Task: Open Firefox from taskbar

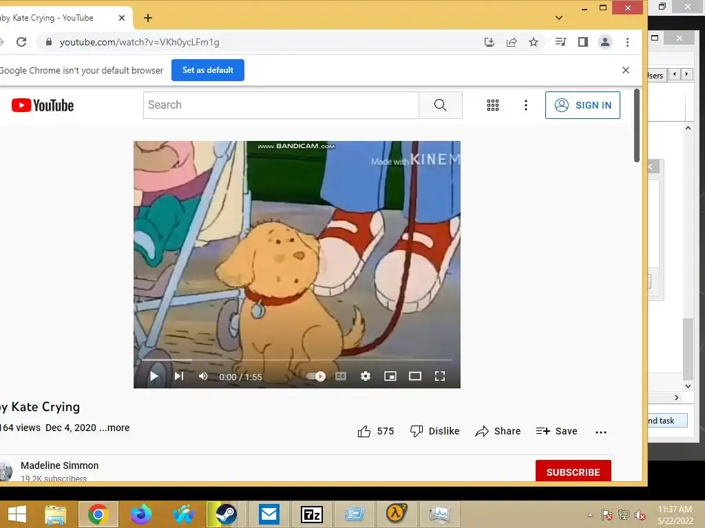Action: [x=140, y=514]
